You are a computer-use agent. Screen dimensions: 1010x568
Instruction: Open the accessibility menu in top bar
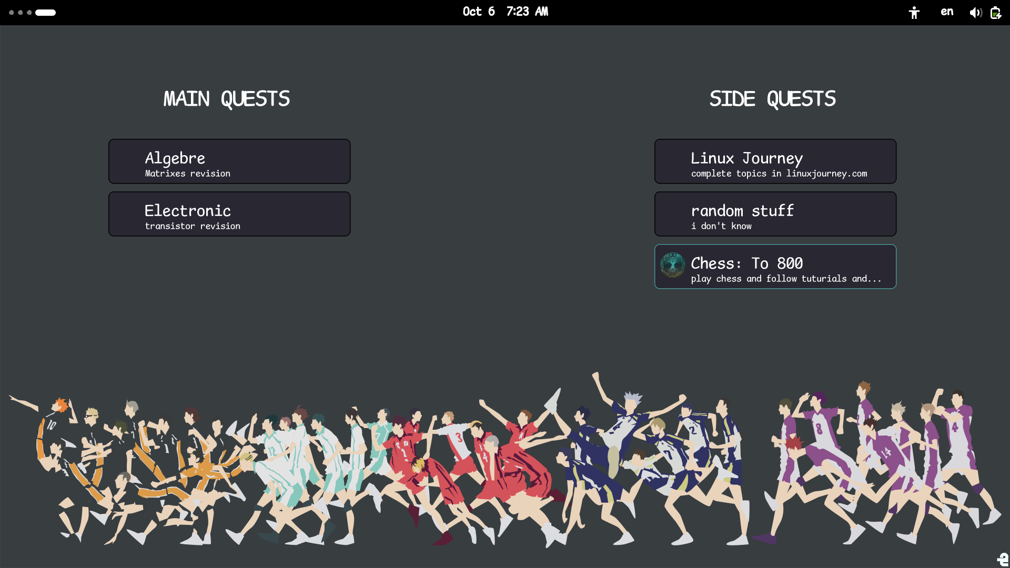(914, 13)
